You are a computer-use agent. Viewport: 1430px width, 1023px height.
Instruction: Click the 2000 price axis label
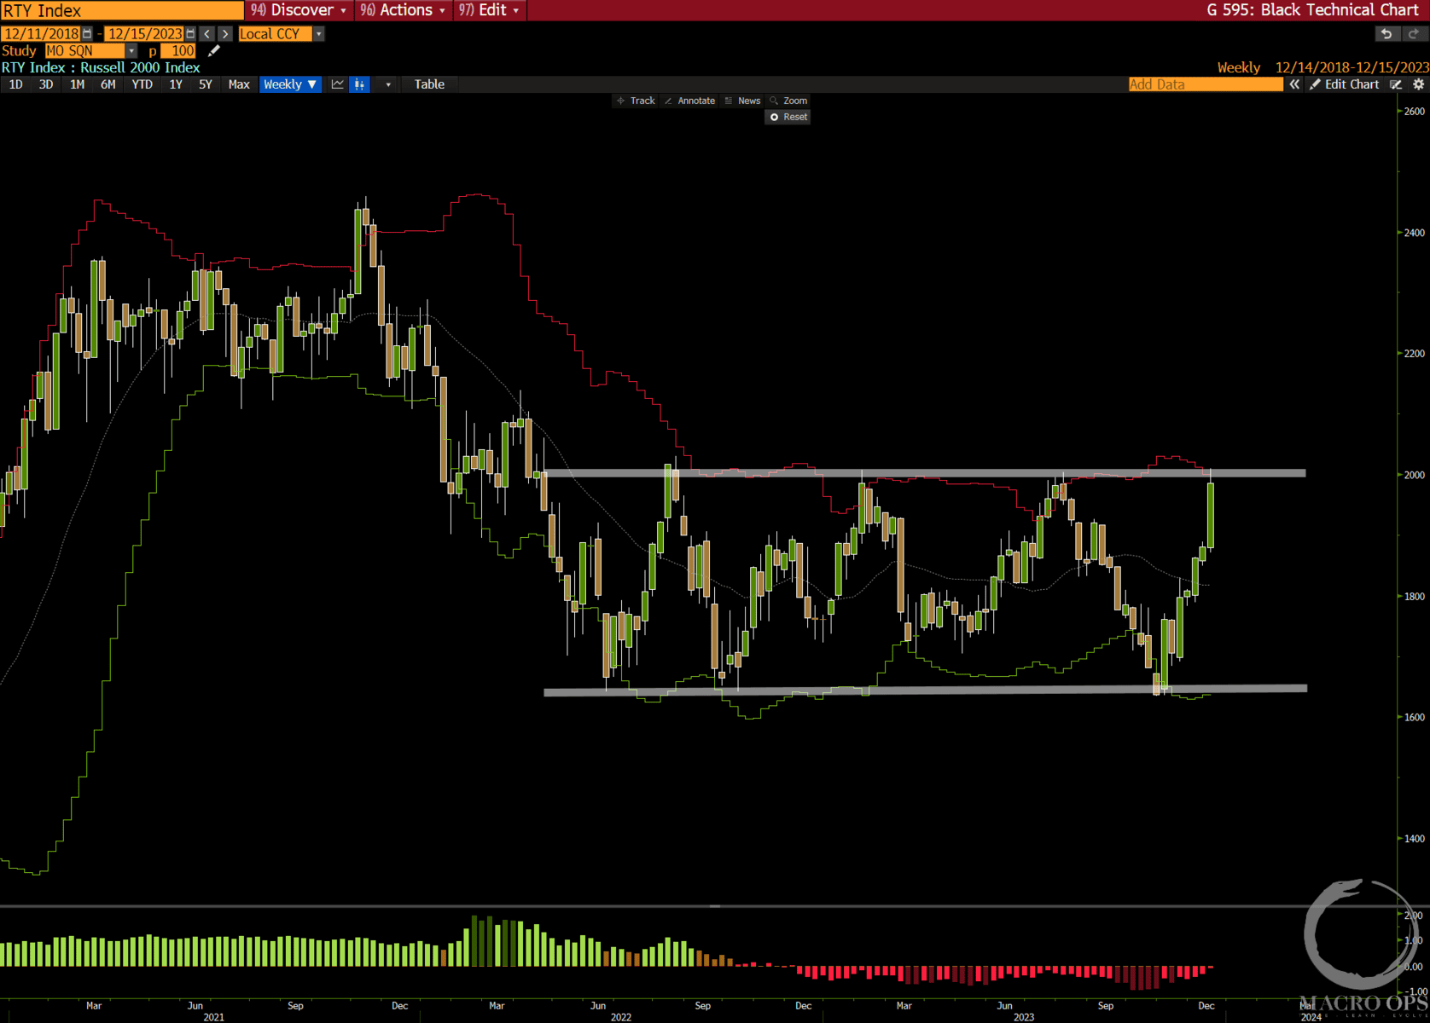click(1414, 475)
